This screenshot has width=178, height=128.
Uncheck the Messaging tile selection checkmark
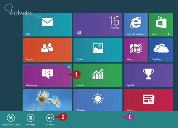[69, 66]
